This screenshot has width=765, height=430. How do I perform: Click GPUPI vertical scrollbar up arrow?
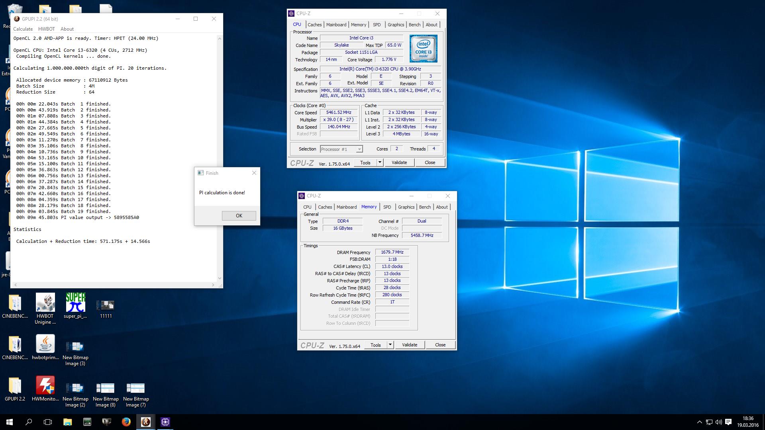point(220,38)
